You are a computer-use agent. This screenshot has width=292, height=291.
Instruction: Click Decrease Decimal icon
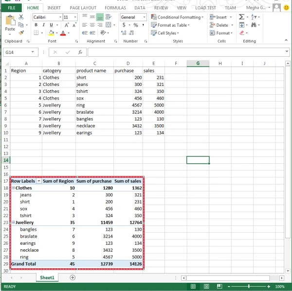click(131, 33)
